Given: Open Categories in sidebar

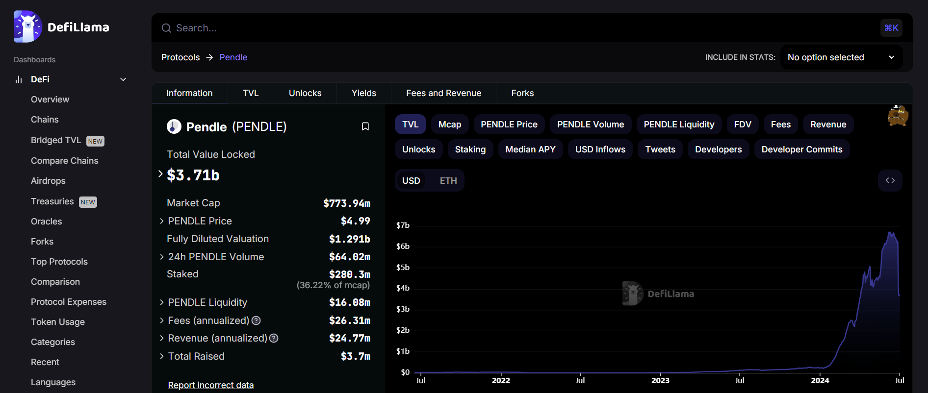Looking at the screenshot, I should coord(53,342).
